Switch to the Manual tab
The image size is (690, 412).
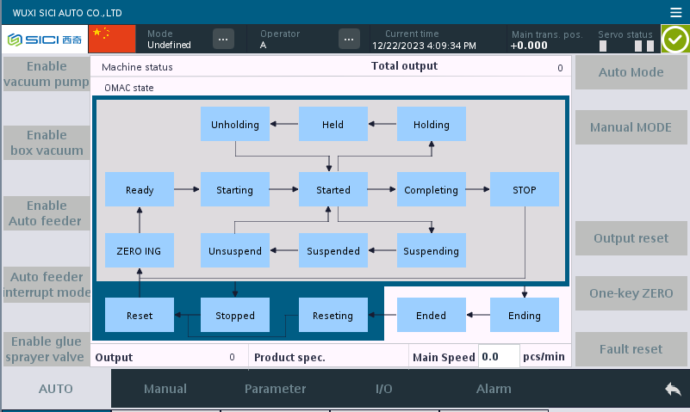click(165, 389)
